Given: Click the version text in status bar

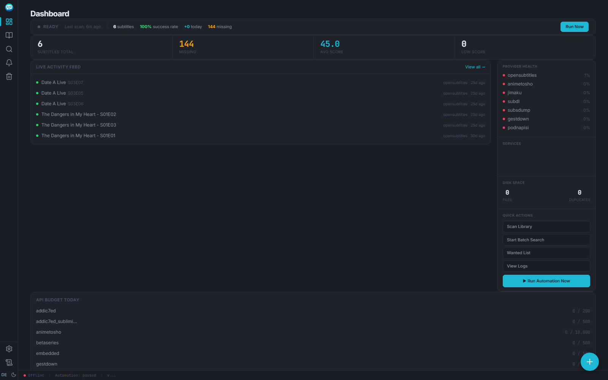Looking at the screenshot, I should [x=111, y=375].
